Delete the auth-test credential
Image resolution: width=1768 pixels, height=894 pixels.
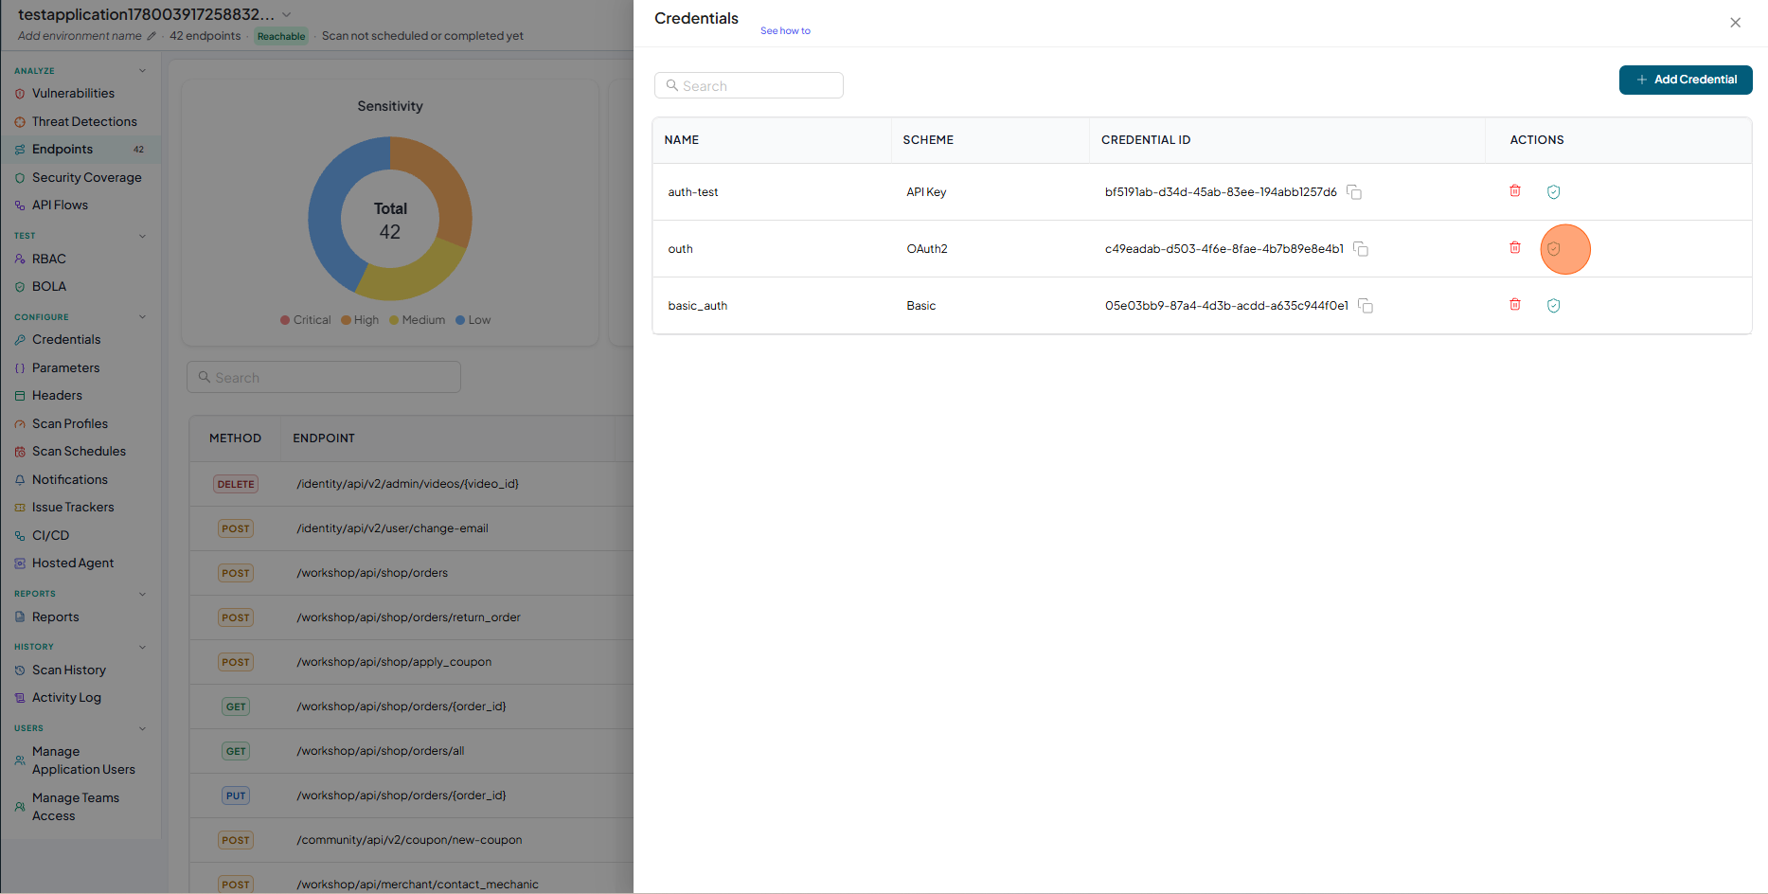(x=1515, y=191)
